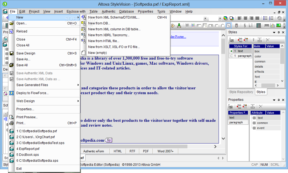Click document horizontal scrollbar right arrow

click(215, 147)
